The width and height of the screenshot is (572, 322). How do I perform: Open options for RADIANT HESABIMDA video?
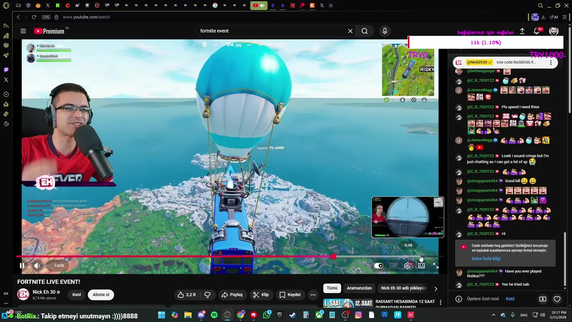pyautogui.click(x=441, y=303)
